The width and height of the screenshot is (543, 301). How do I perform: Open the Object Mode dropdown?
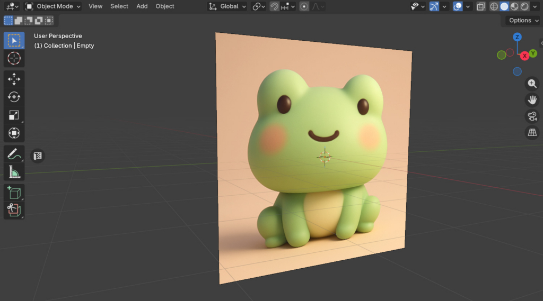tap(53, 6)
